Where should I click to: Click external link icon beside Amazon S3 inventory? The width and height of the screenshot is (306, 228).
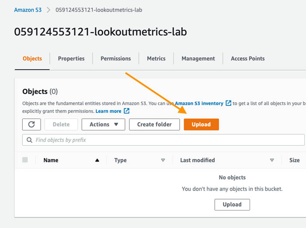coord(228,103)
